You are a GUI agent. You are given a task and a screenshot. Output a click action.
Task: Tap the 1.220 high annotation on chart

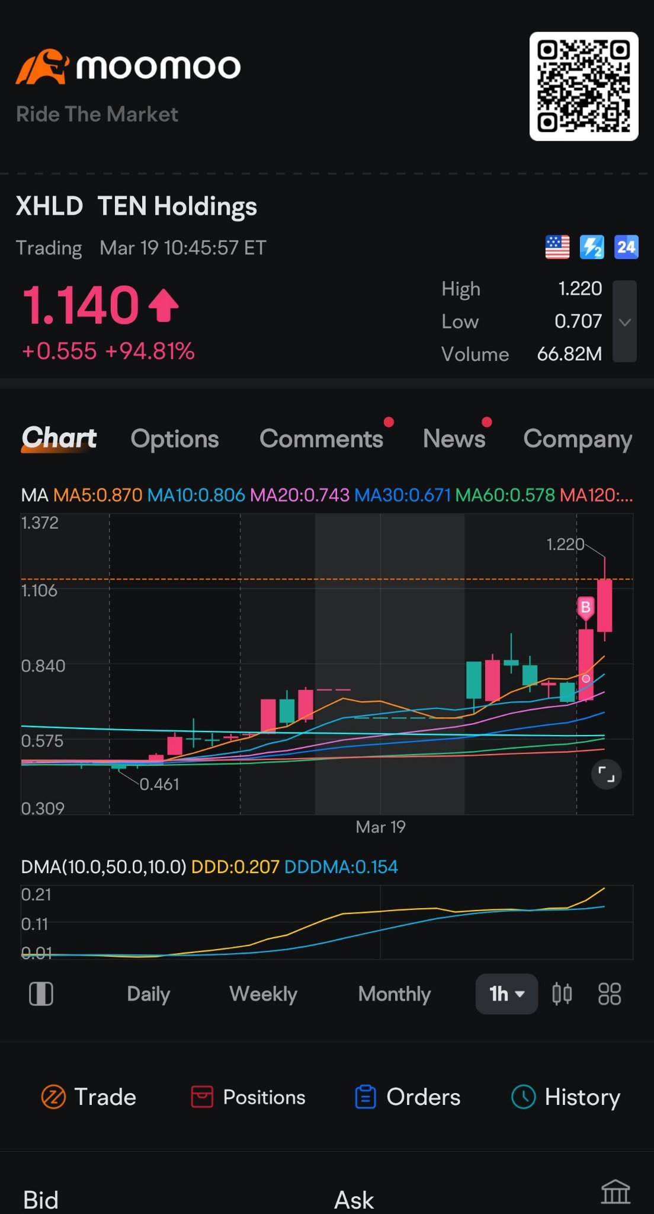[x=565, y=544]
